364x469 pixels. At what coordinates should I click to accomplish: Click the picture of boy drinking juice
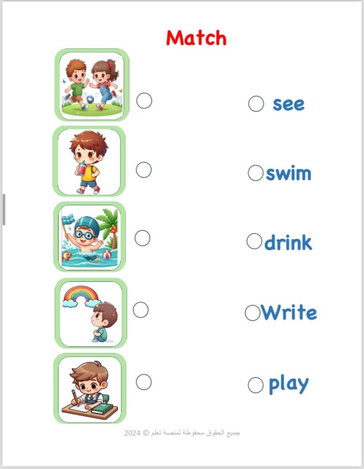click(x=89, y=161)
